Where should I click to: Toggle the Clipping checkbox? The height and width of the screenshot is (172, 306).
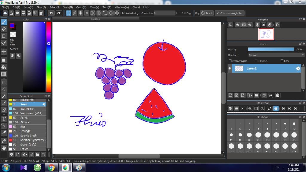256,61
